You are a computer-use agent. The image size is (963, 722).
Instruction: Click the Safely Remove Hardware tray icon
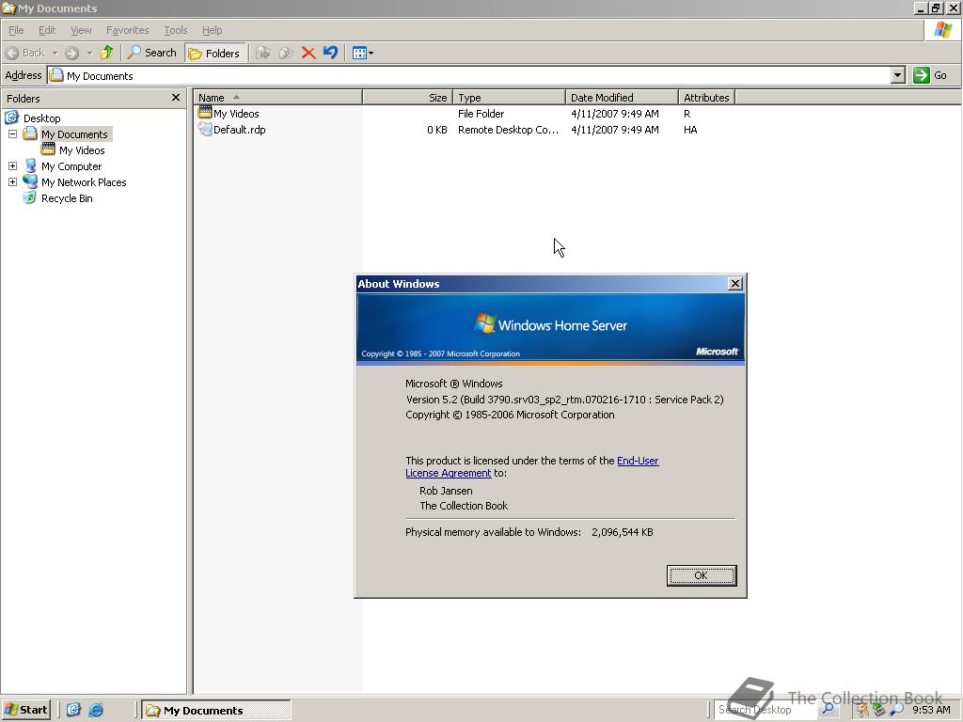879,710
